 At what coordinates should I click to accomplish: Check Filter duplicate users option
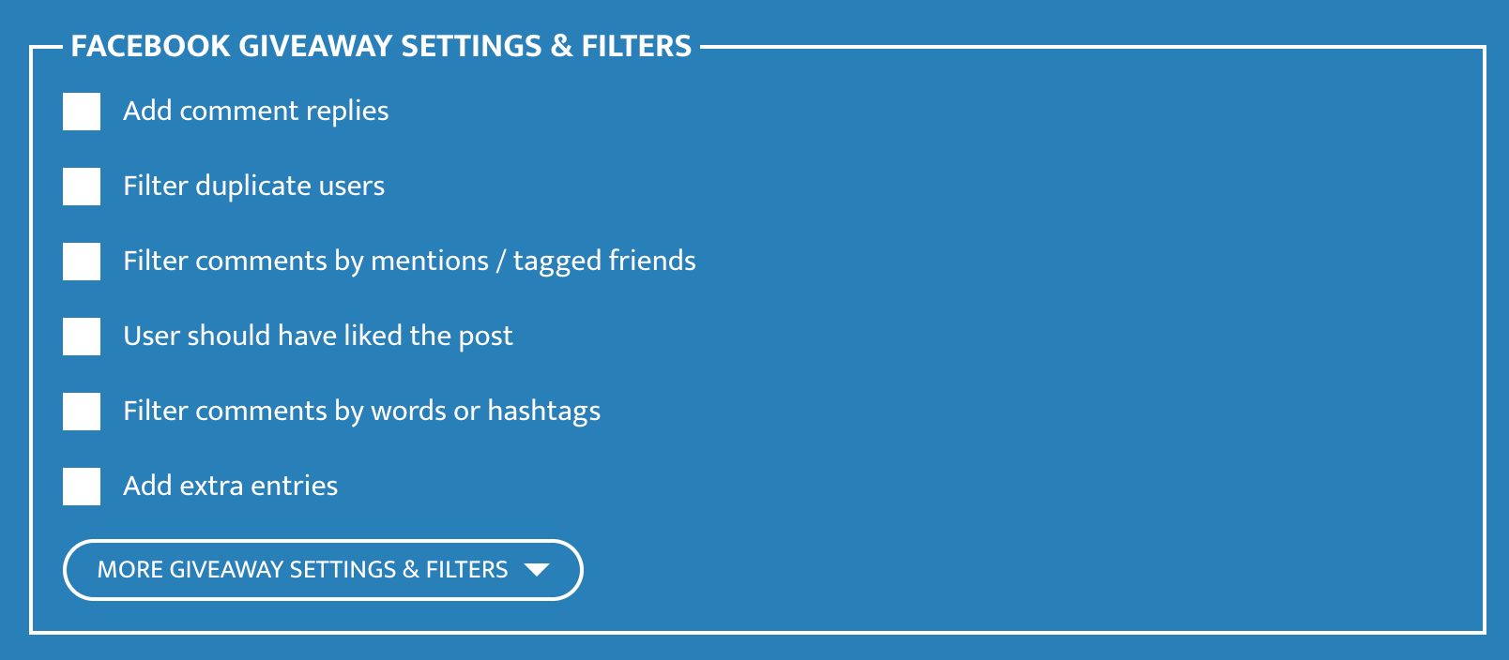point(81,186)
